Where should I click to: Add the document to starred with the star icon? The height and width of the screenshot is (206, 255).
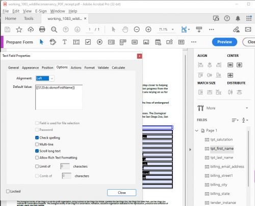click(19, 30)
